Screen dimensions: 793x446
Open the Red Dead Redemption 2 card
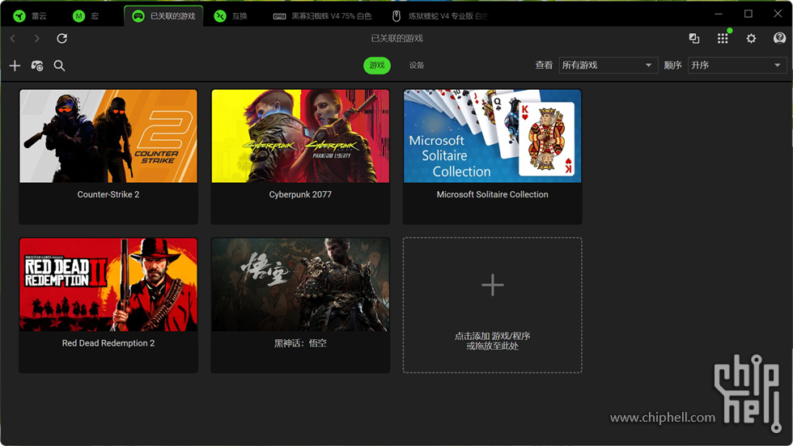point(108,305)
